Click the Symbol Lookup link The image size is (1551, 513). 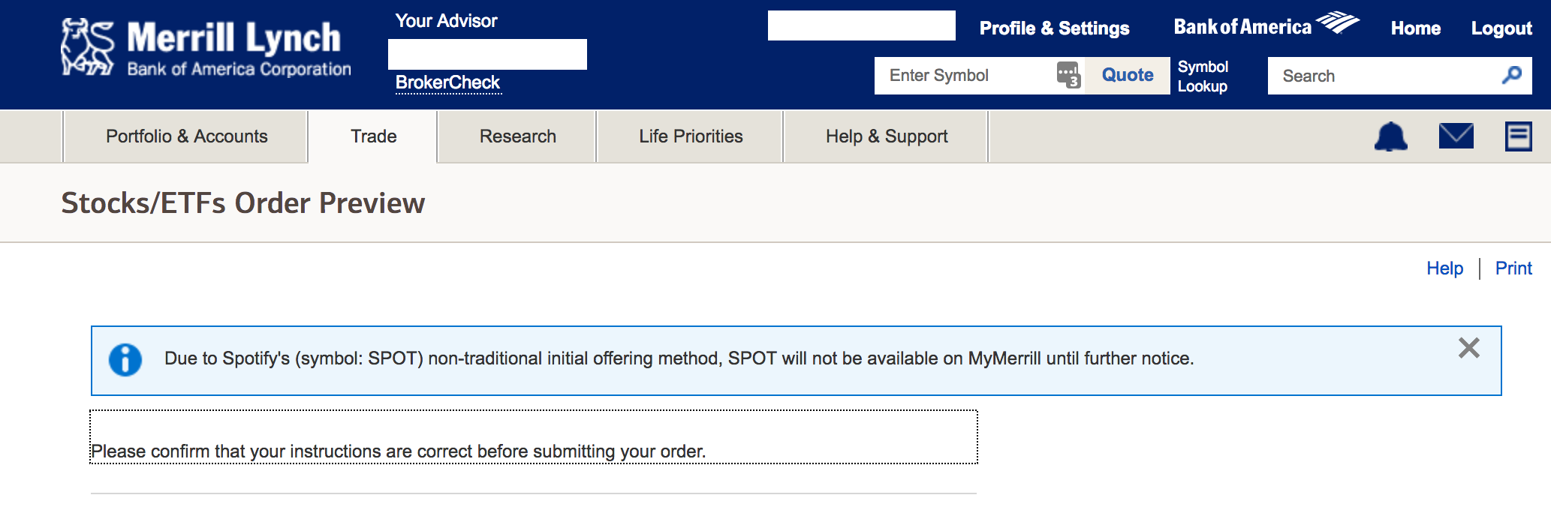pos(1203,76)
